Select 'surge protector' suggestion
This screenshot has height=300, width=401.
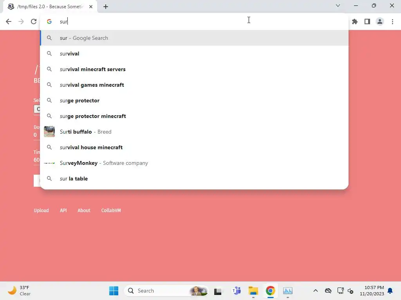[x=194, y=100]
